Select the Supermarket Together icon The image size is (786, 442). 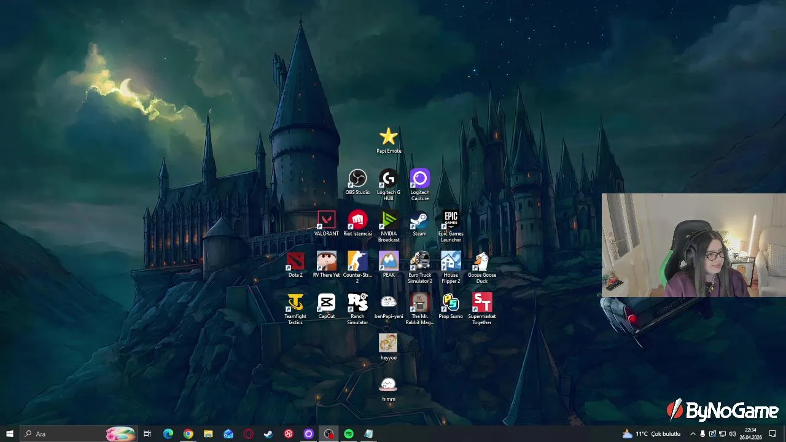482,309
